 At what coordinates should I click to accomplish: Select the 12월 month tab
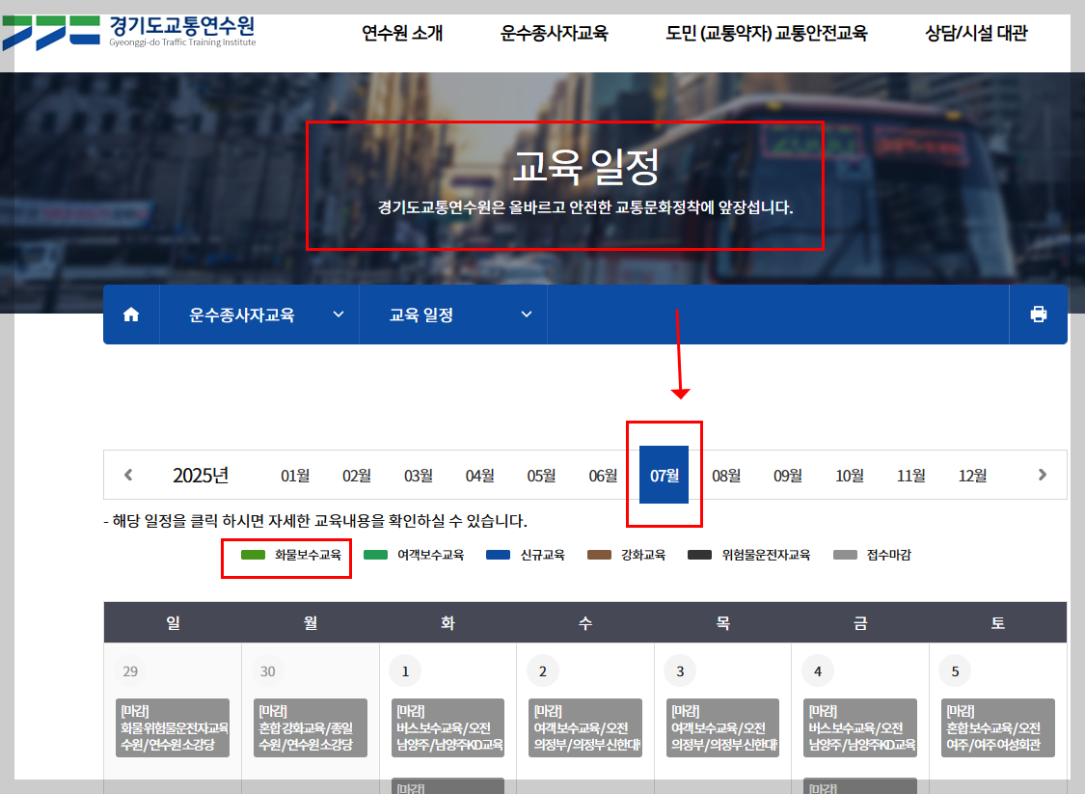[x=972, y=476]
